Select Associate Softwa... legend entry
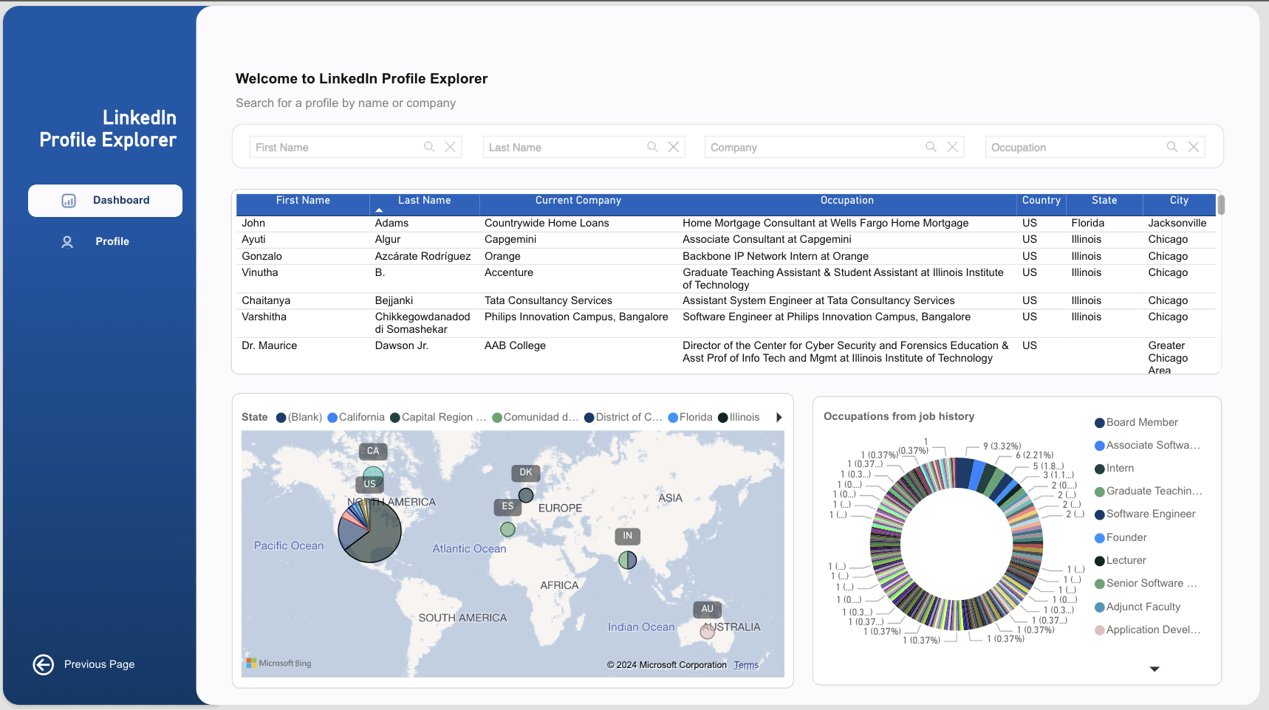The height and width of the screenshot is (710, 1269). click(x=1147, y=446)
